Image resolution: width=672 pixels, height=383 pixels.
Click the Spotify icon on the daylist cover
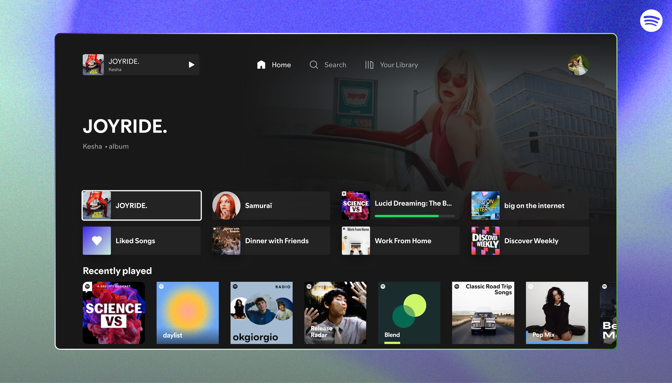point(162,287)
